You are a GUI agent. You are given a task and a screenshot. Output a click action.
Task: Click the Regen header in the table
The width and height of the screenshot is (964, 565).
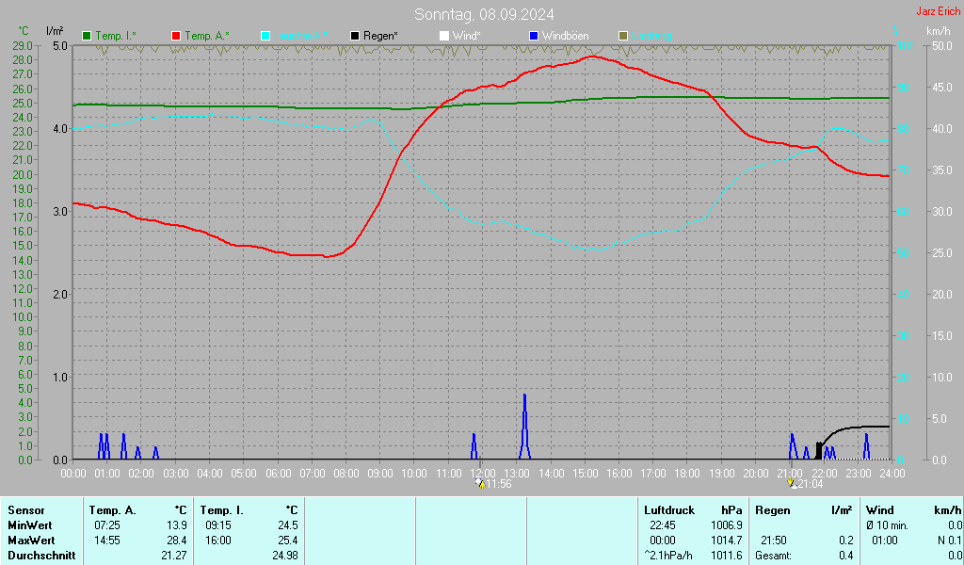point(772,509)
